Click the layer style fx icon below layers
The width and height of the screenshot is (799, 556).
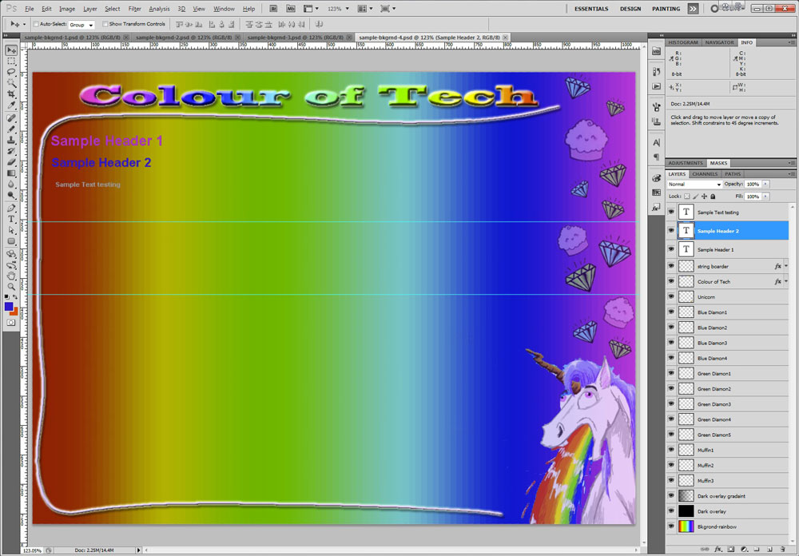[x=718, y=550]
